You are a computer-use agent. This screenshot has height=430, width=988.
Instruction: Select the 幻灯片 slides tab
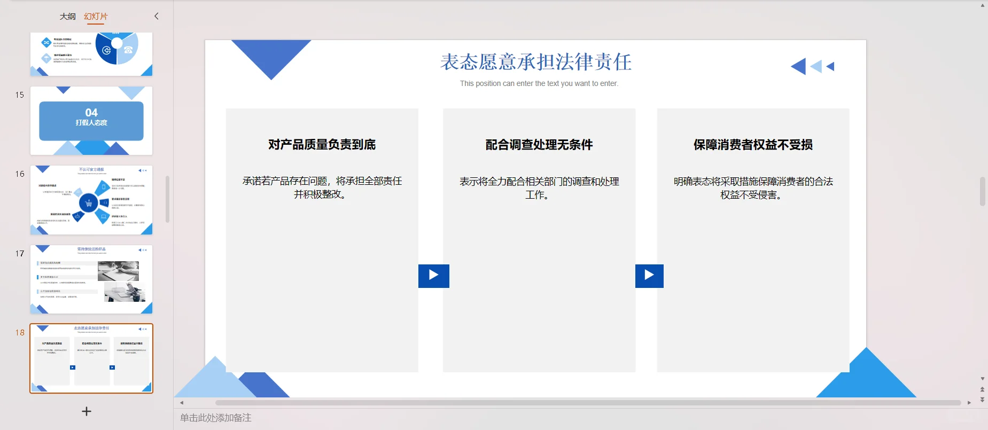96,17
